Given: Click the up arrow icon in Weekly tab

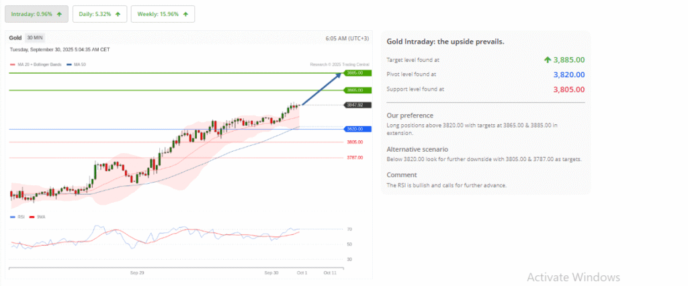Looking at the screenshot, I should point(185,14).
